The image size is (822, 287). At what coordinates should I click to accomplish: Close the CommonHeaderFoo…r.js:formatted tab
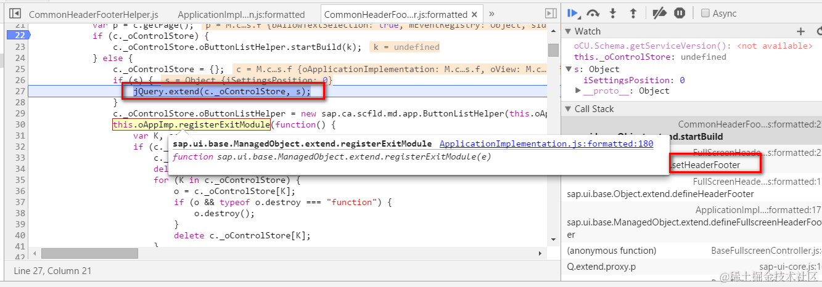(x=474, y=14)
